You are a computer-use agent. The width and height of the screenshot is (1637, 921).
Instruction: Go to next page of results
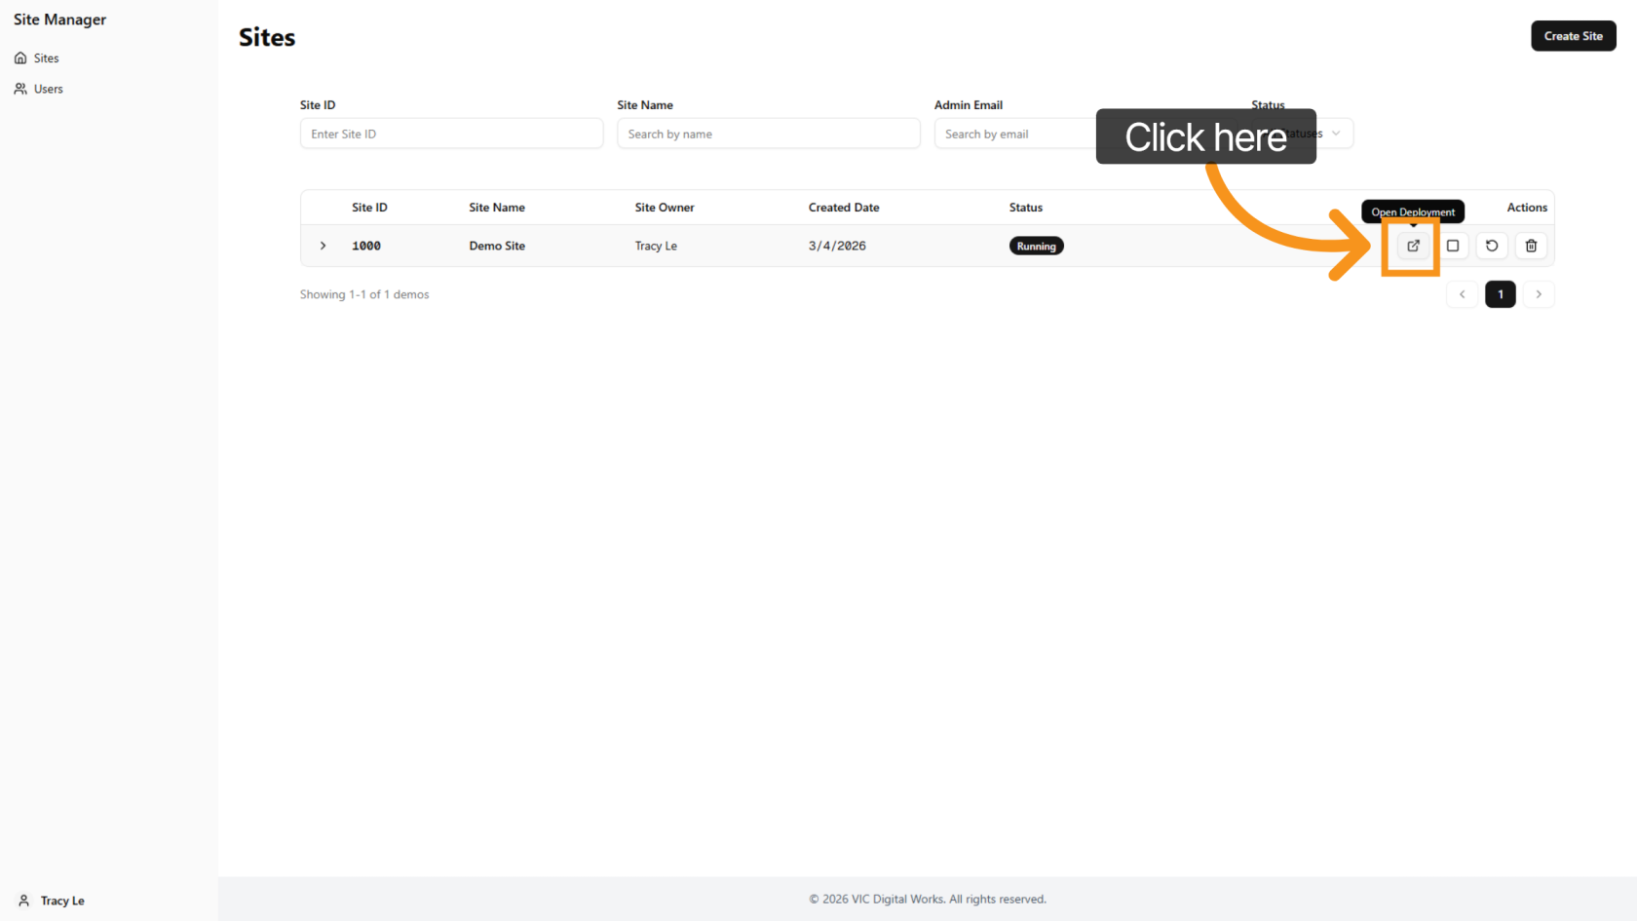1539,294
